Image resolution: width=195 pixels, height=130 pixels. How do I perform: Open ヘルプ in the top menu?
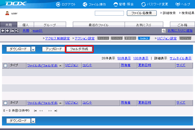point(183,4)
